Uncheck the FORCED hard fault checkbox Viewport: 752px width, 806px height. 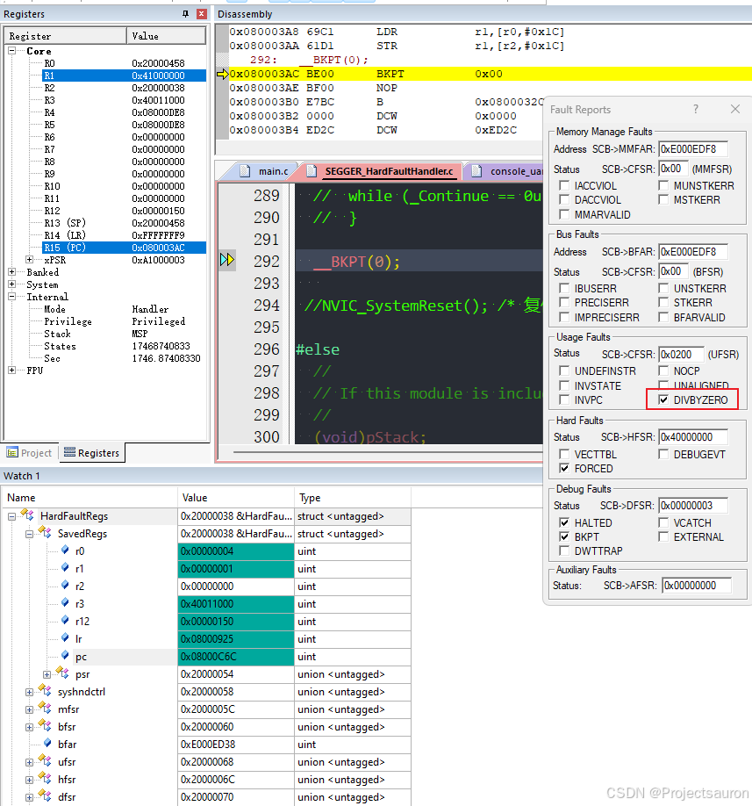[x=565, y=469]
